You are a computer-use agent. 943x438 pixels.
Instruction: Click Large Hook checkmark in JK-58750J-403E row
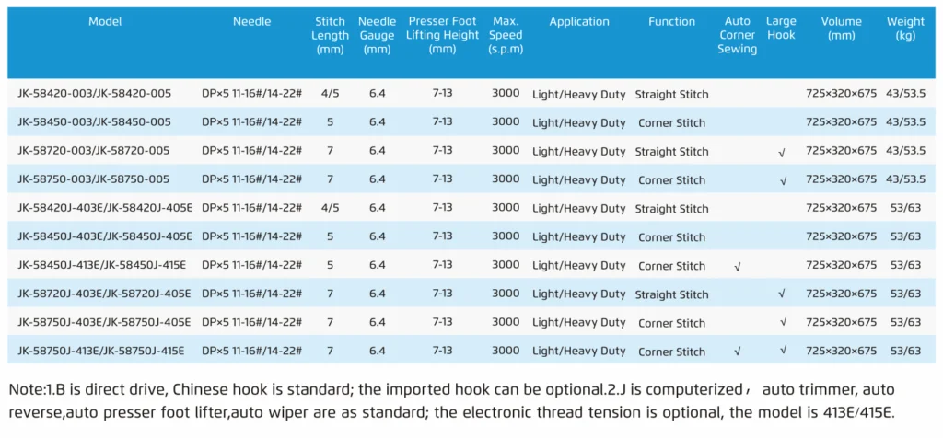[x=782, y=323]
